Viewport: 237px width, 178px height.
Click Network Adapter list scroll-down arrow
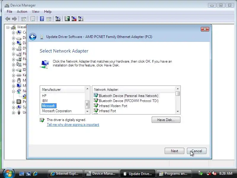point(178,112)
